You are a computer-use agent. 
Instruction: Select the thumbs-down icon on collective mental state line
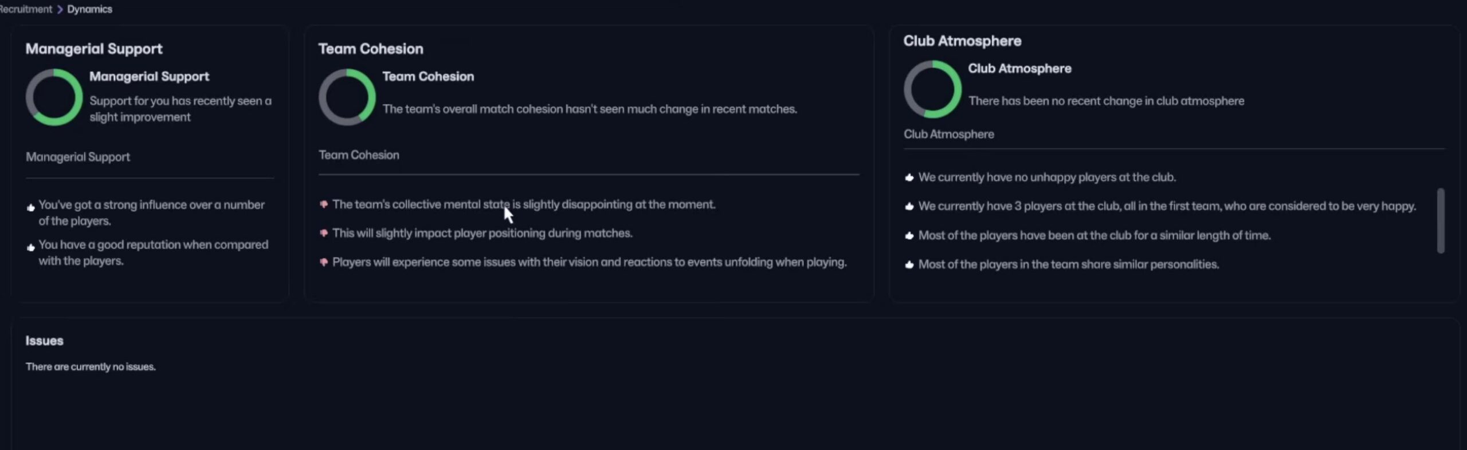pos(324,204)
